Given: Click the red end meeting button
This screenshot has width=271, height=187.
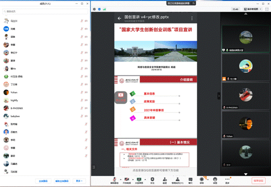Looking at the screenshot, I should (x=258, y=181).
